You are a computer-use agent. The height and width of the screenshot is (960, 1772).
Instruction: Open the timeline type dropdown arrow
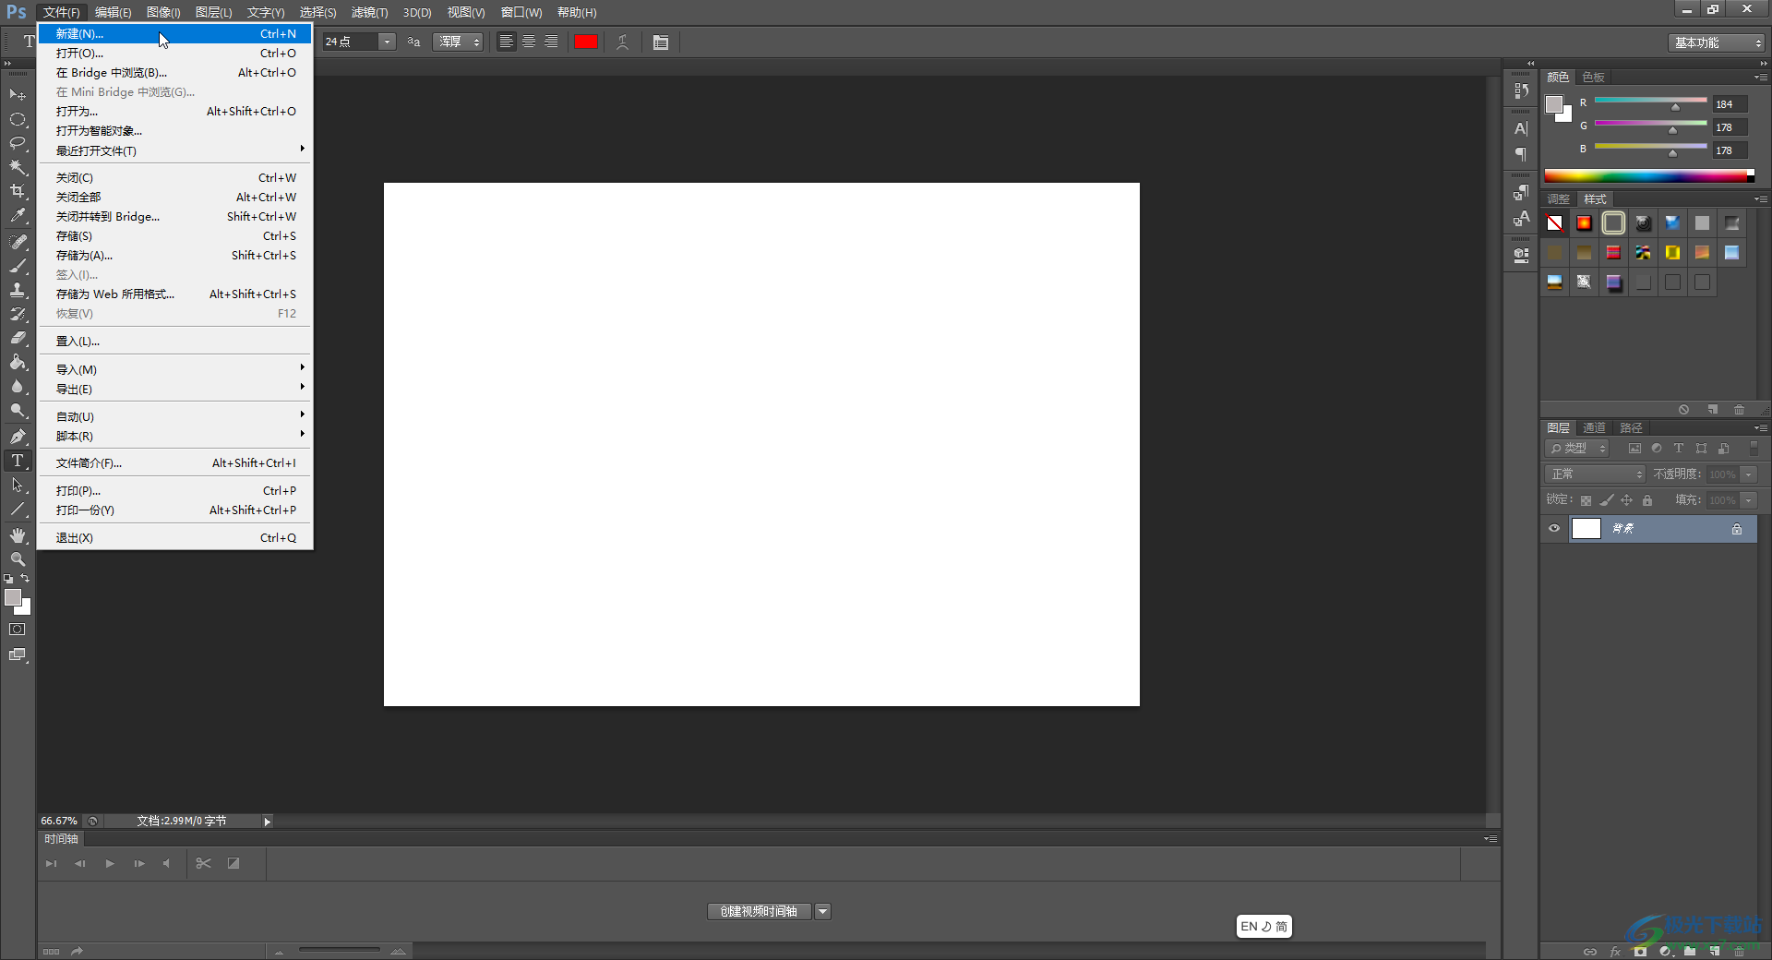coord(823,911)
